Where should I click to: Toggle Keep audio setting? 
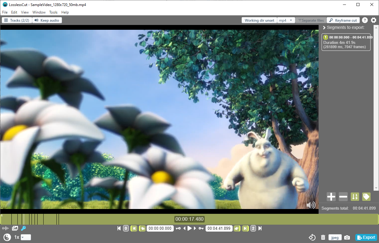click(47, 20)
